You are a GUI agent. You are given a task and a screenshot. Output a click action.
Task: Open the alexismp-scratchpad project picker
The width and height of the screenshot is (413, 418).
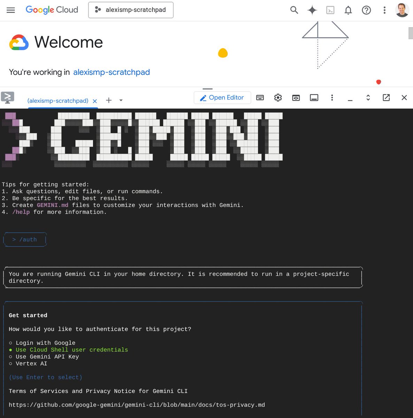pos(131,10)
